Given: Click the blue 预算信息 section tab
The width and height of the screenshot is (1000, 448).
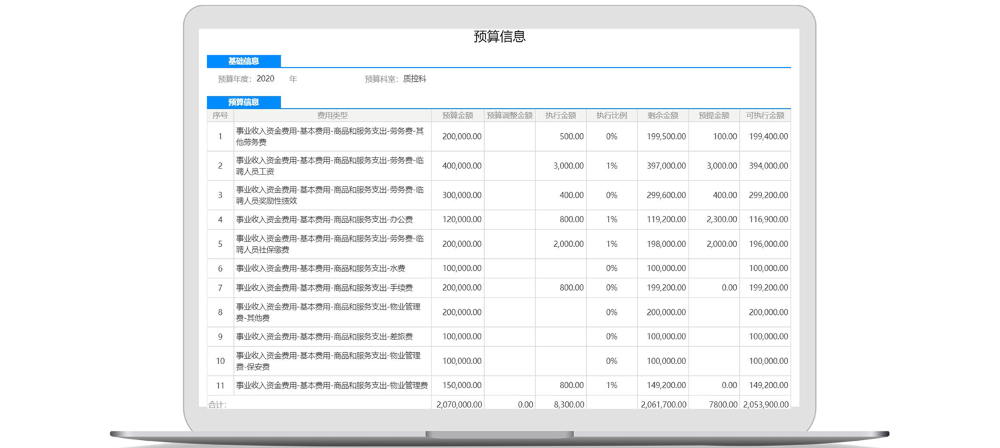Looking at the screenshot, I should 243,103.
